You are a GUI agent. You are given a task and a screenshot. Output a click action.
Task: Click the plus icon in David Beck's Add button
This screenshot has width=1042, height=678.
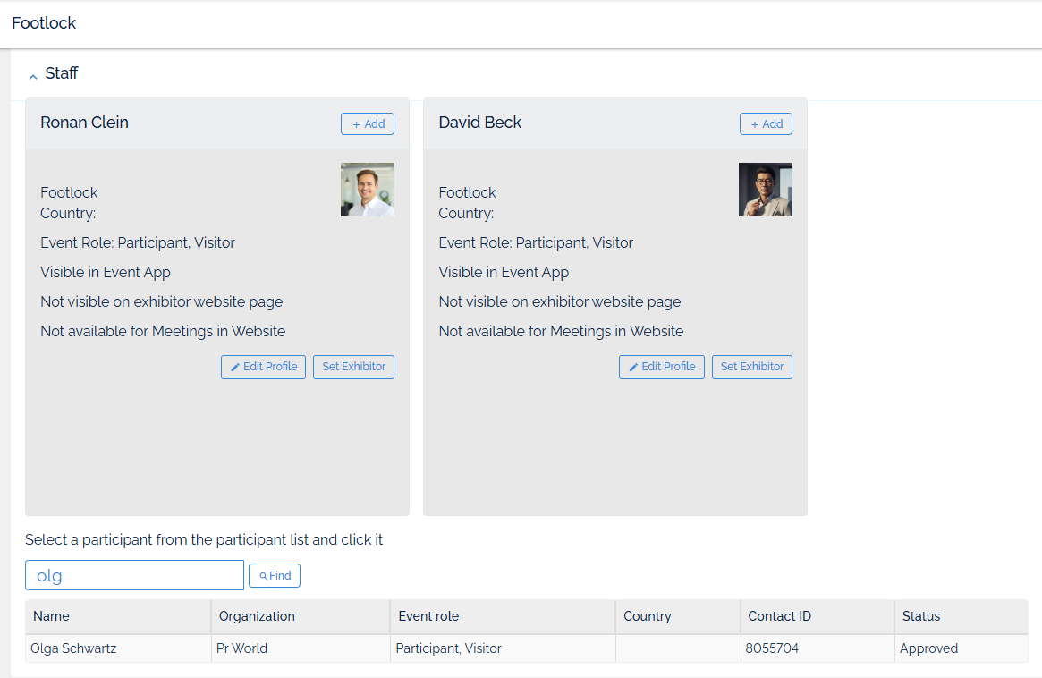[756, 123]
